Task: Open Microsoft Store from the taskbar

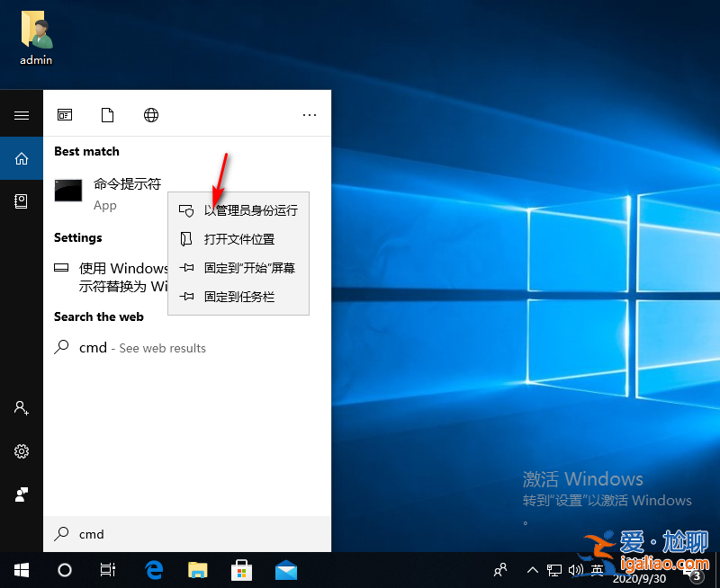Action: point(241,570)
